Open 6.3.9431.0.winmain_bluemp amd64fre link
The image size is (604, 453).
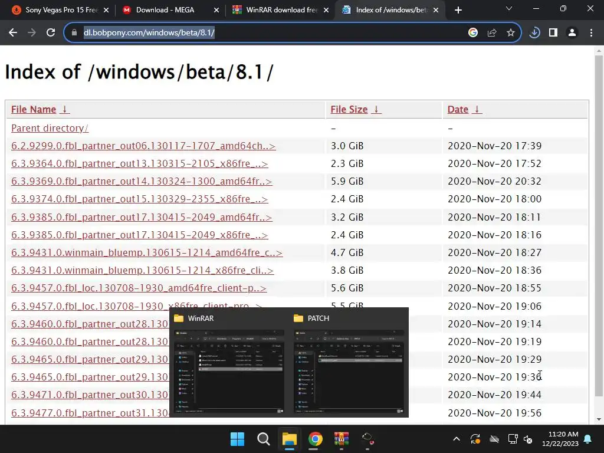click(x=147, y=252)
